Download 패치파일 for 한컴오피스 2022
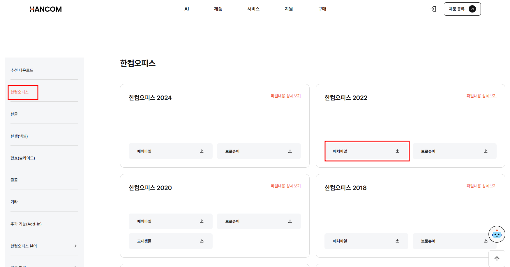The height and width of the screenshot is (267, 510). 366,151
